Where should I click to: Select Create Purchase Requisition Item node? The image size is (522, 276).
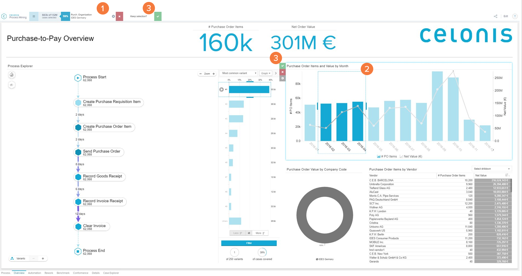pyautogui.click(x=109, y=103)
